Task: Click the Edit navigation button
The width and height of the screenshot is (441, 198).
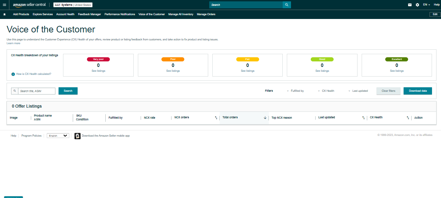Action: tap(435, 14)
